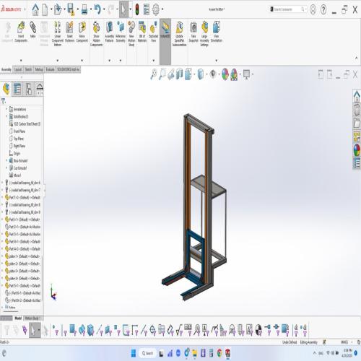The image size is (361, 361).
Task: Switch to the Markup ribbon tab
Action: (x=39, y=69)
